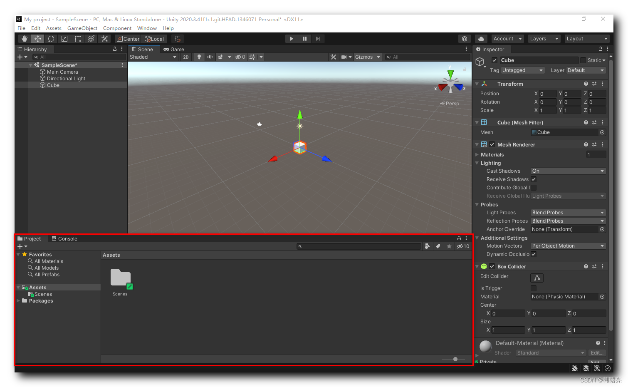The height and width of the screenshot is (387, 628).
Task: Select the Transform tool
Action: pos(91,39)
